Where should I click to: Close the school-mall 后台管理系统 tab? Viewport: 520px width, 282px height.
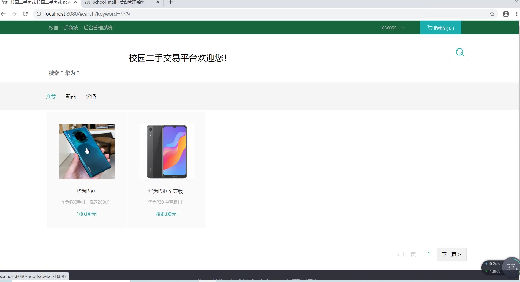[158, 2]
